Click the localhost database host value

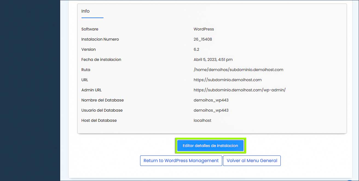[202, 120]
